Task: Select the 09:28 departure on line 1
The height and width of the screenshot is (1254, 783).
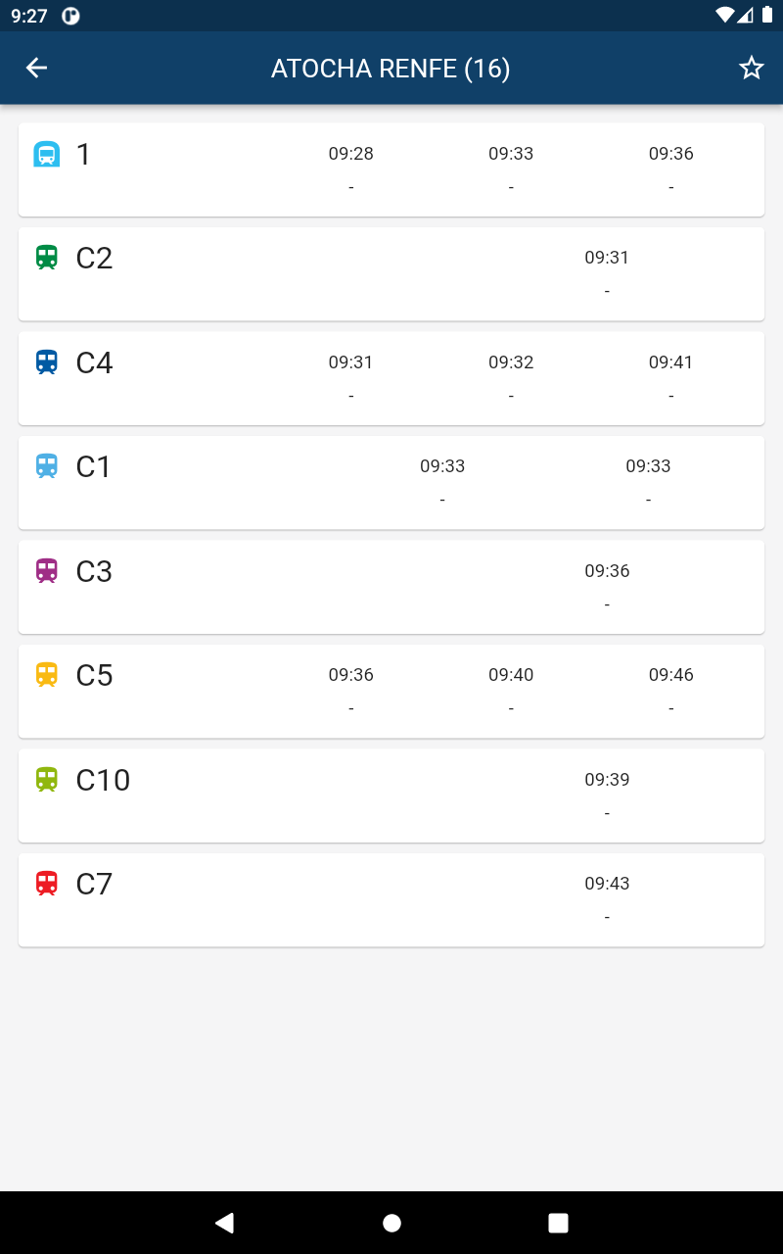Action: tap(350, 154)
